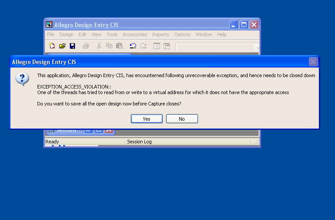Open the Window menu

(204, 34)
